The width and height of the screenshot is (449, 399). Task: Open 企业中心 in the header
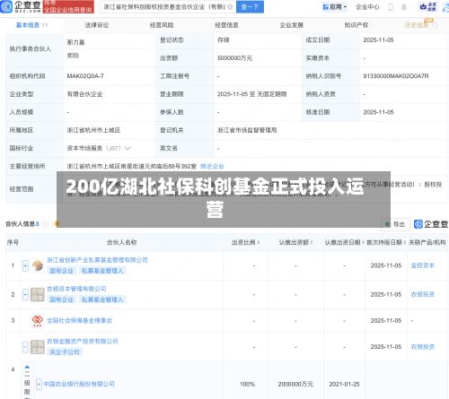point(367,7)
